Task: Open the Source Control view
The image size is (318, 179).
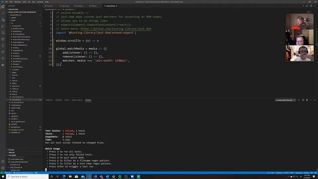Action: pyautogui.click(x=3, y=20)
